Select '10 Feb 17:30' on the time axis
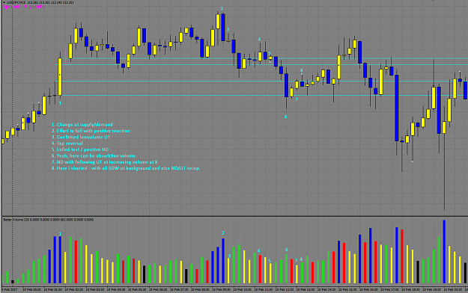 [390, 289]
